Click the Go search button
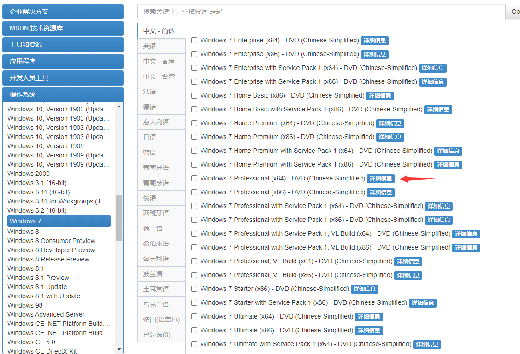Image resolution: width=520 pixels, height=354 pixels. coord(516,12)
